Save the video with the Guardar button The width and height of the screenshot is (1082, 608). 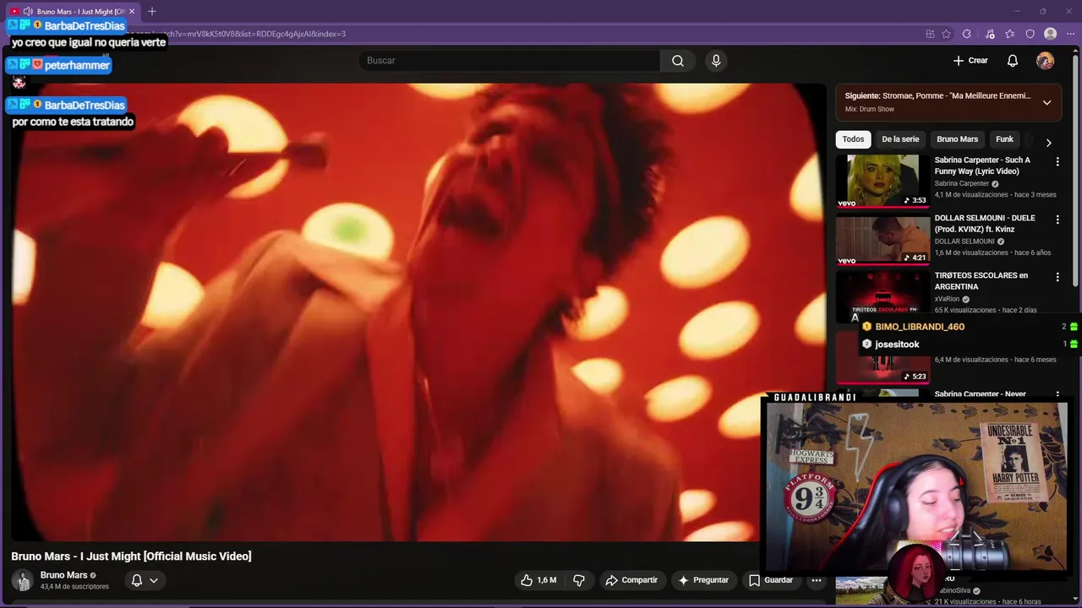coord(771,580)
